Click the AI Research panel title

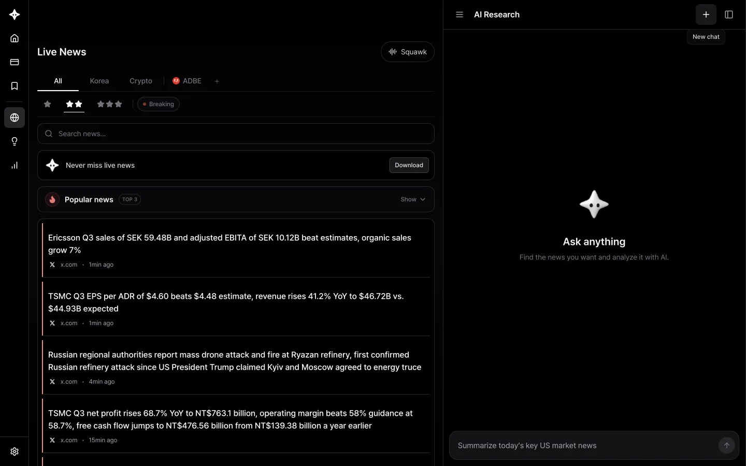[x=497, y=14]
